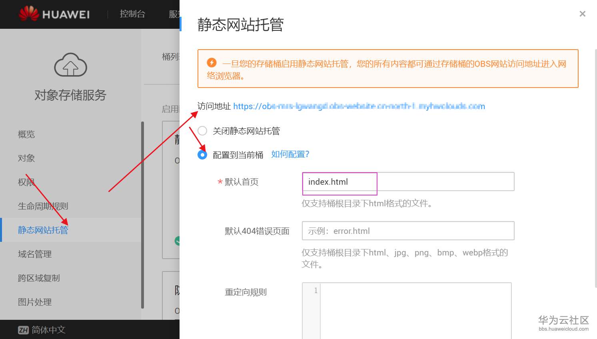Click the 静态网站托管 panel heading
The width and height of the screenshot is (597, 339).
click(240, 24)
